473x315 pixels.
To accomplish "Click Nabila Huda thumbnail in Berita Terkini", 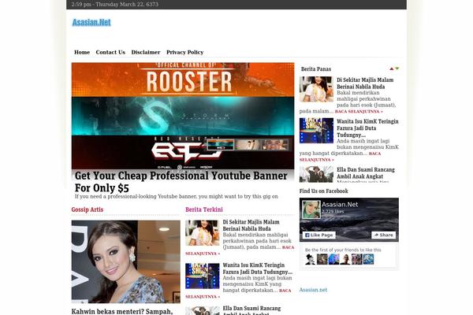I will pos(203,233).
